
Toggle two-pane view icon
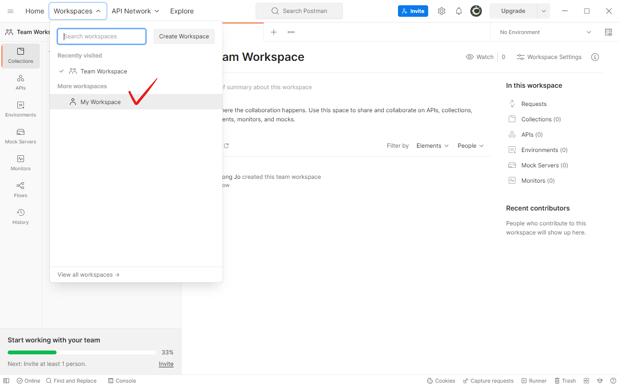(x=586, y=381)
